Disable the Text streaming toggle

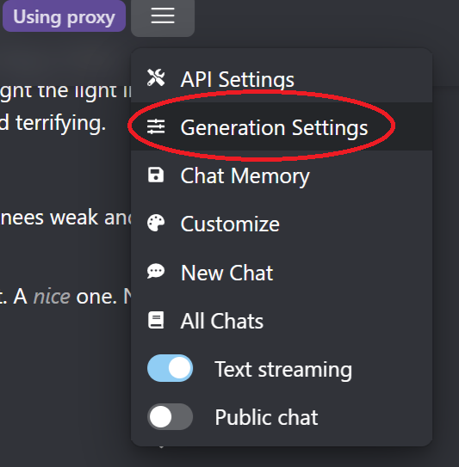pos(170,368)
